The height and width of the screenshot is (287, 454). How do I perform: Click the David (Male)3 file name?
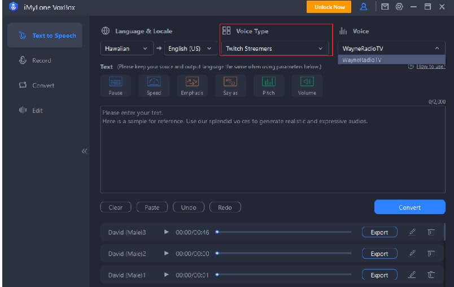click(127, 232)
